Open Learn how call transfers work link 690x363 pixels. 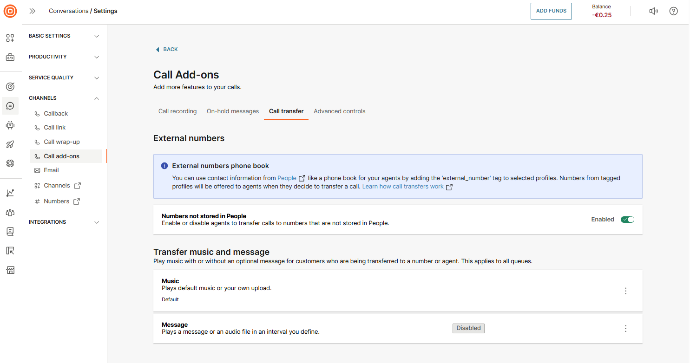tap(403, 187)
